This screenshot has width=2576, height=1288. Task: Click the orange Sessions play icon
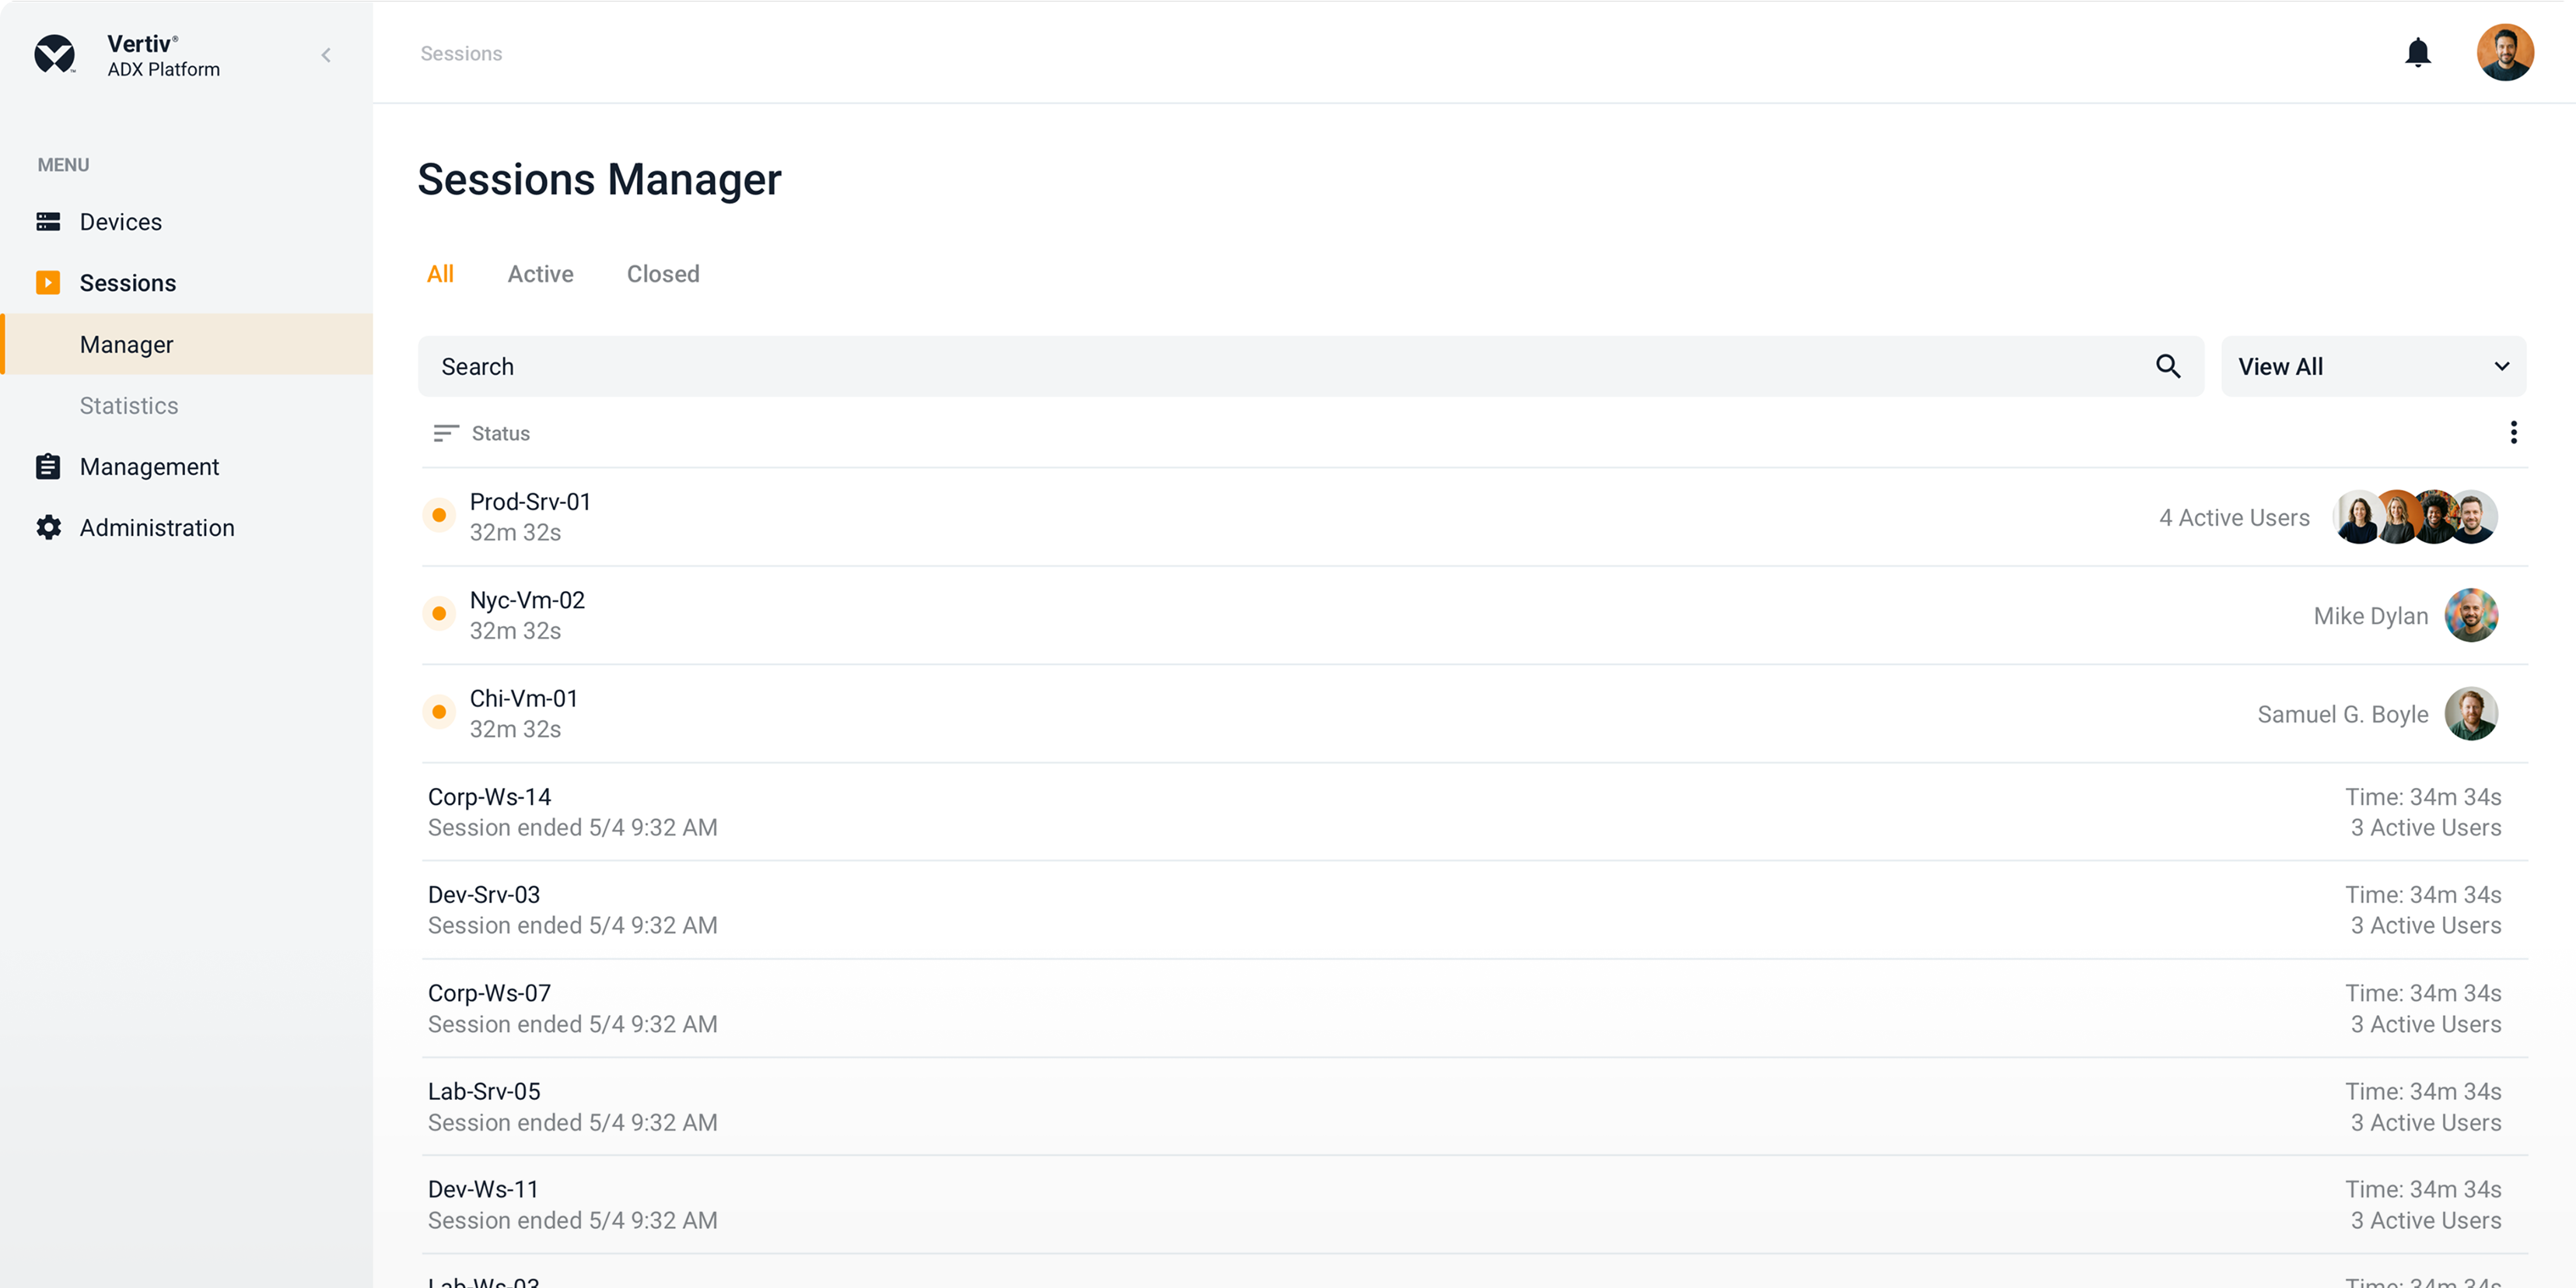48,283
